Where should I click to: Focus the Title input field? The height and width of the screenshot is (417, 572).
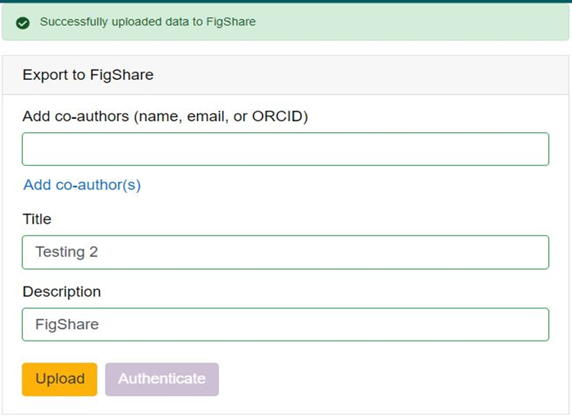pyautogui.click(x=285, y=252)
